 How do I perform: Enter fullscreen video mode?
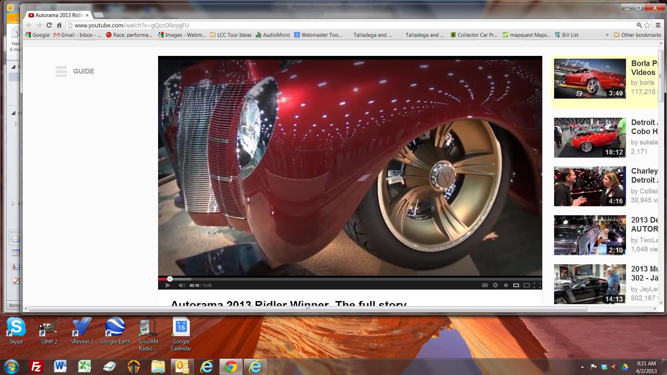point(537,285)
